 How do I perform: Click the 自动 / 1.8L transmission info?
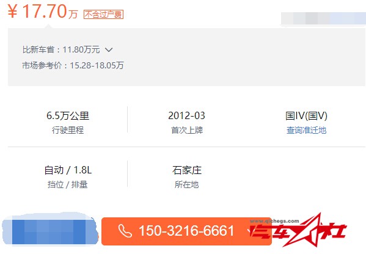click(x=68, y=170)
